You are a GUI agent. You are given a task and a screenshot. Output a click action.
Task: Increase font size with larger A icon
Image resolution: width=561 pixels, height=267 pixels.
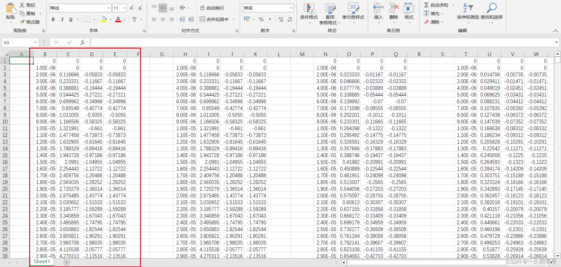132,8
